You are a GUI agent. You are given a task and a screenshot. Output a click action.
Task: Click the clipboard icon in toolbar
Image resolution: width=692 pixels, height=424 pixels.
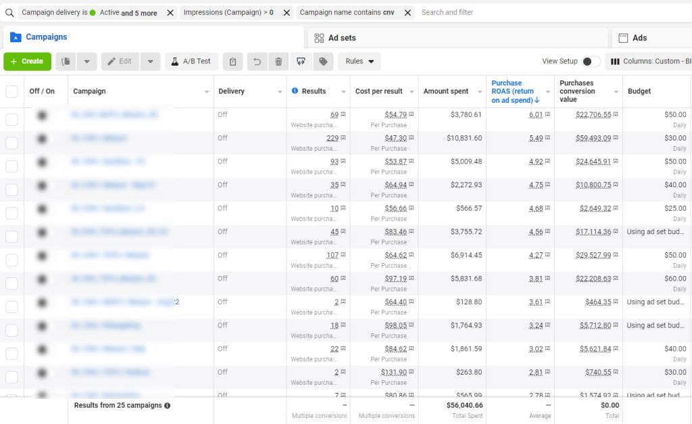coord(232,62)
